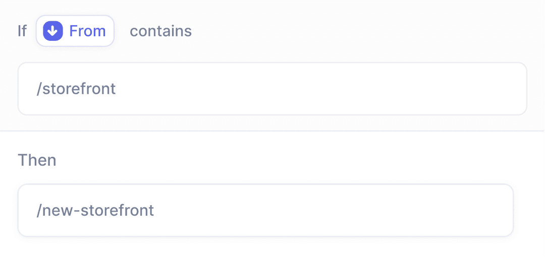Click the "If" condition label
Image resolution: width=545 pixels, height=257 pixels.
(22, 31)
